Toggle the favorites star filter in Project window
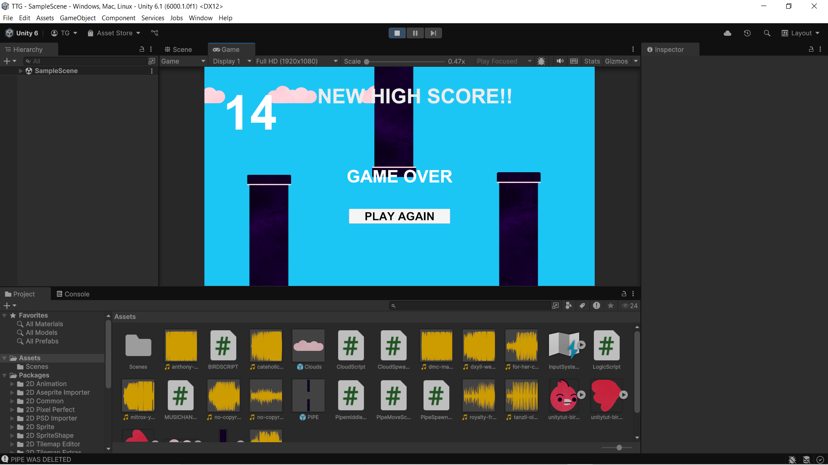 610,306
